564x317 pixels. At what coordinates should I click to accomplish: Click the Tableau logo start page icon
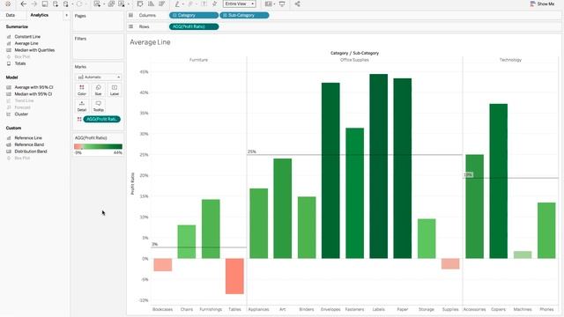pos(8,4)
